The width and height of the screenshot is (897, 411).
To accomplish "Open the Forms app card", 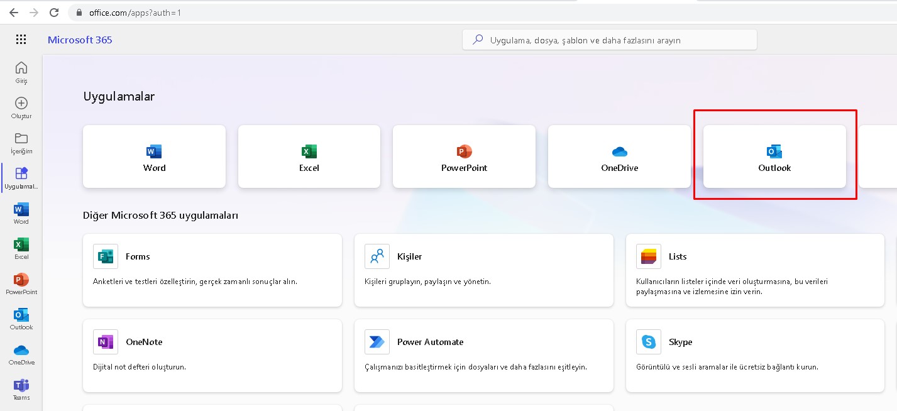I will 212,270.
